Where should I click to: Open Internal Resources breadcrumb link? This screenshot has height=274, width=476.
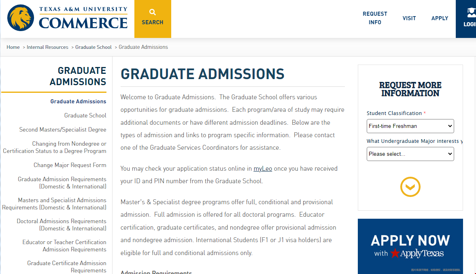[x=47, y=47]
